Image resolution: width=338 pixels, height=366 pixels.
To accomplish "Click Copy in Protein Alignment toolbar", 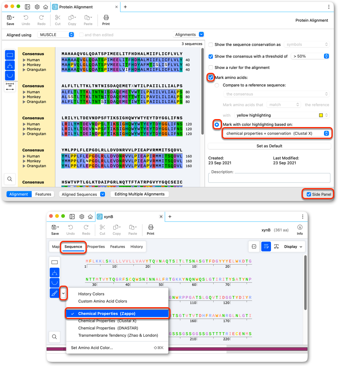I will pos(72,20).
